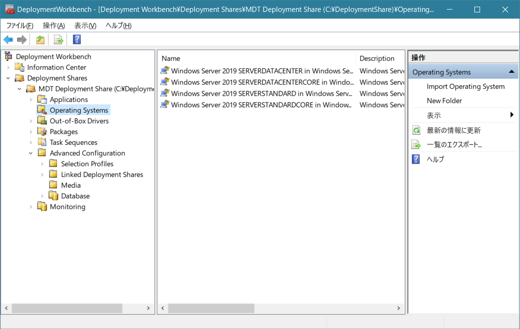Collapse the Deployment Shares node
Image resolution: width=520 pixels, height=329 pixels.
8,78
